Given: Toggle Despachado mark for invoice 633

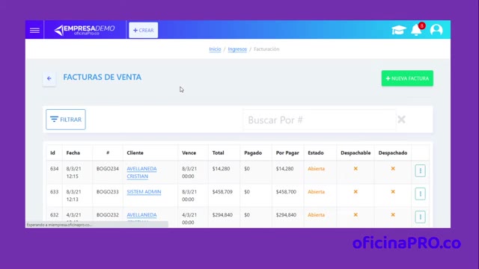Looking at the screenshot, I should pos(393,192).
